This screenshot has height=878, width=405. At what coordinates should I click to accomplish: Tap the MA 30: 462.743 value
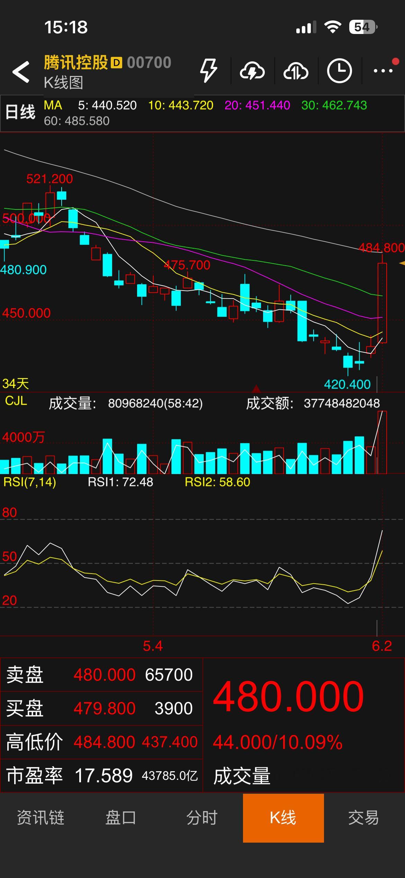pos(334,105)
